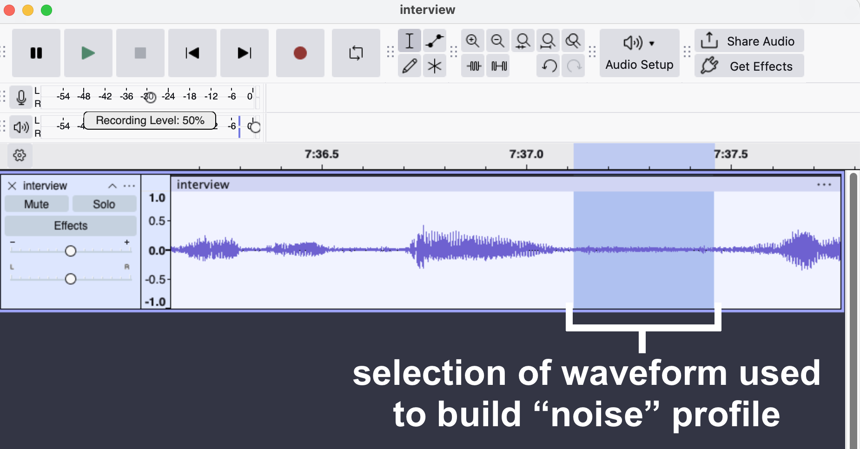The image size is (860, 449).
Task: Zoom in on the waveform
Action: pos(473,40)
